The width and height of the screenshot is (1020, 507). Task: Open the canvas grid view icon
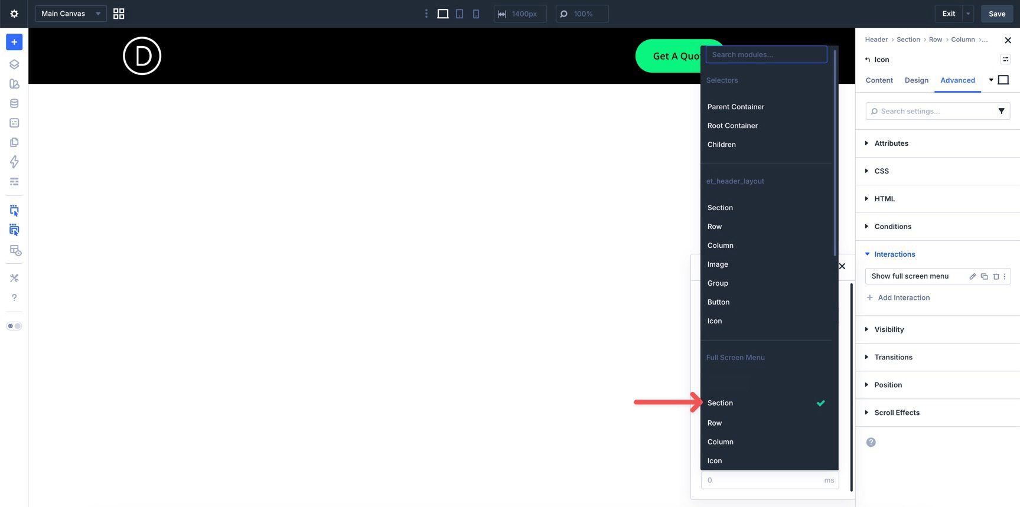pos(119,14)
